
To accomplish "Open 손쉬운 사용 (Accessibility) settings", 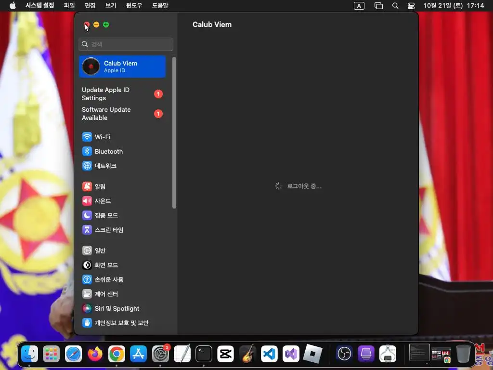I will pos(122,279).
